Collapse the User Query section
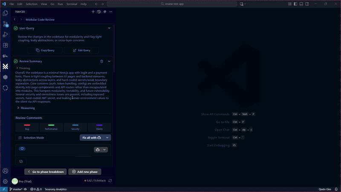The width and height of the screenshot is (341, 192). click(x=109, y=28)
